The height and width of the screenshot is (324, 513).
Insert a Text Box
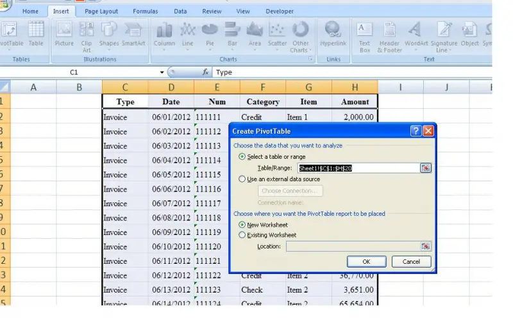364,37
